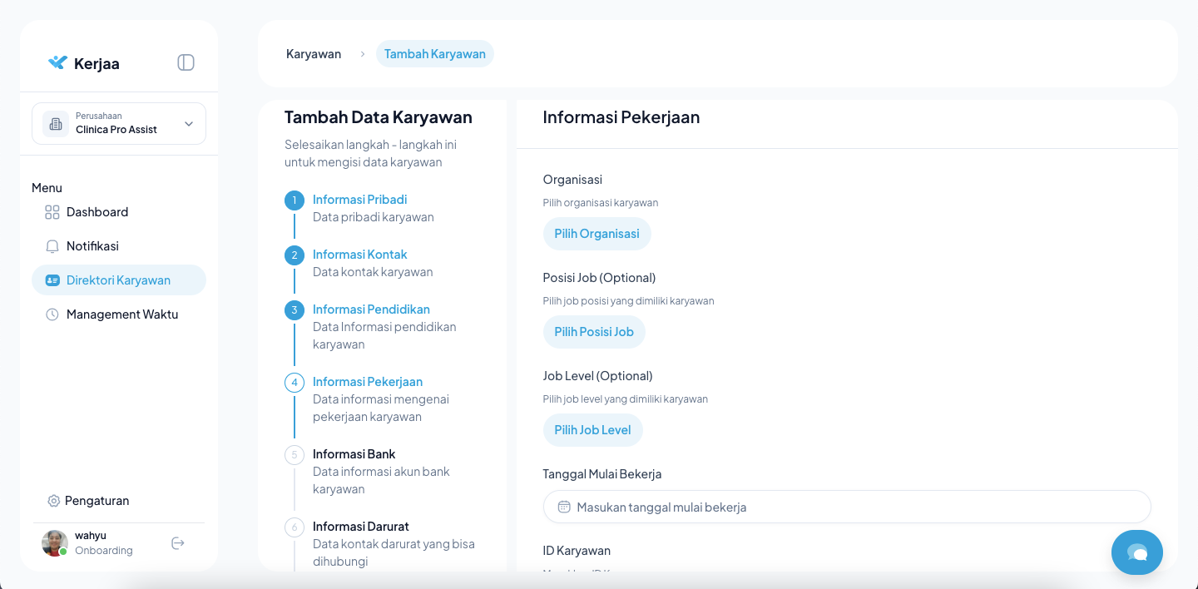Open the chat support bubble
This screenshot has height=589, width=1198.
1136,552
